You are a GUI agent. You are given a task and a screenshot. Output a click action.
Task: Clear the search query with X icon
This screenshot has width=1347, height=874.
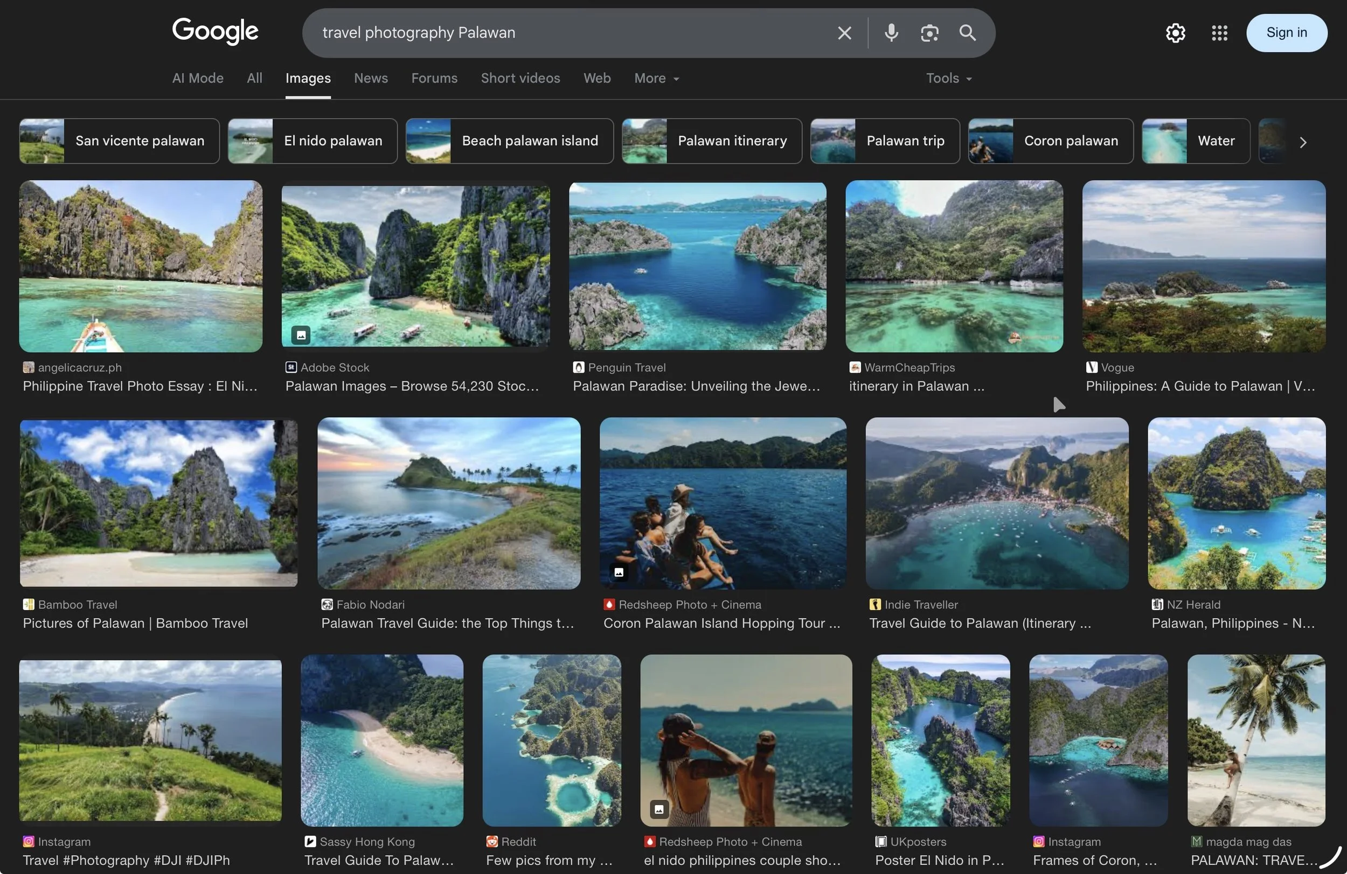[x=844, y=33]
